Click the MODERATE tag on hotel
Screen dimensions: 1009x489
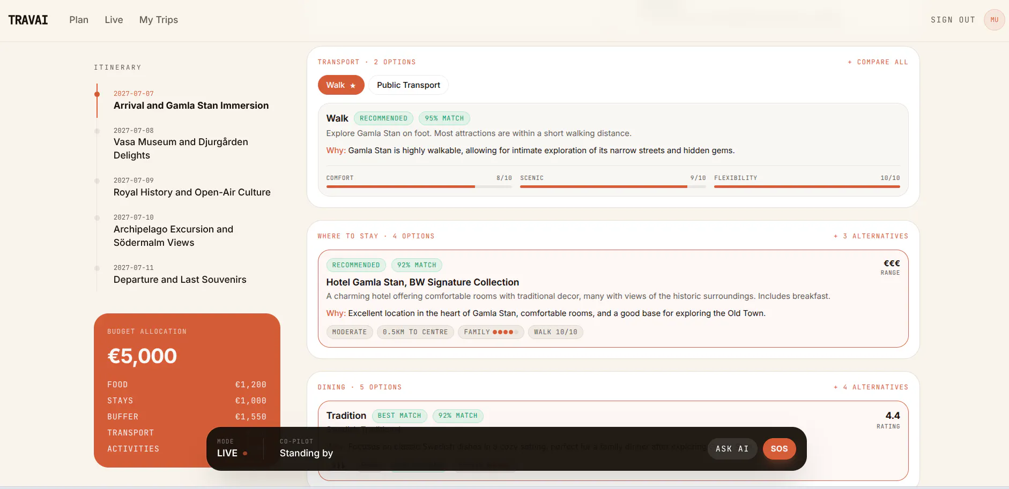click(350, 332)
